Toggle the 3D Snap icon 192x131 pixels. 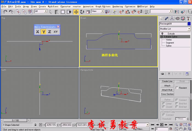(x=122, y=12)
